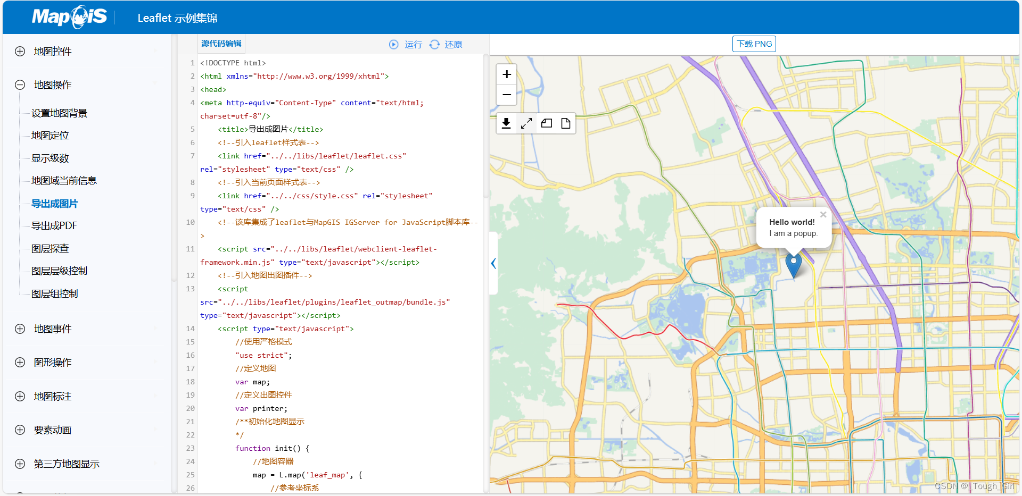1022x496 pixels.
Task: Open the 图层探查 example
Action: [50, 249]
